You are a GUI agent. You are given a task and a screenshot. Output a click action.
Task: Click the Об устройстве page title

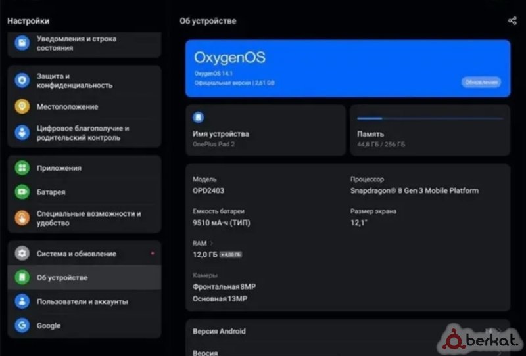(208, 21)
